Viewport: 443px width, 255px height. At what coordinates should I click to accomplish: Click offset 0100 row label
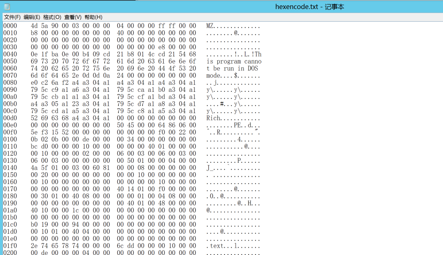coord(10,139)
